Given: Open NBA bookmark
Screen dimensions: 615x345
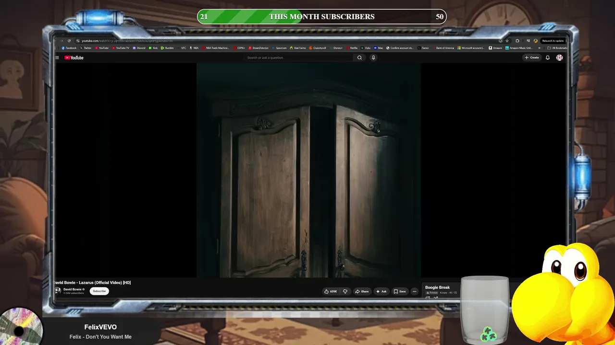Looking at the screenshot, I should [x=194, y=48].
